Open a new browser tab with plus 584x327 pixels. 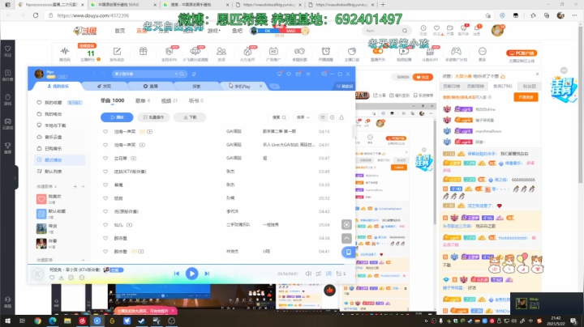tap(383, 5)
